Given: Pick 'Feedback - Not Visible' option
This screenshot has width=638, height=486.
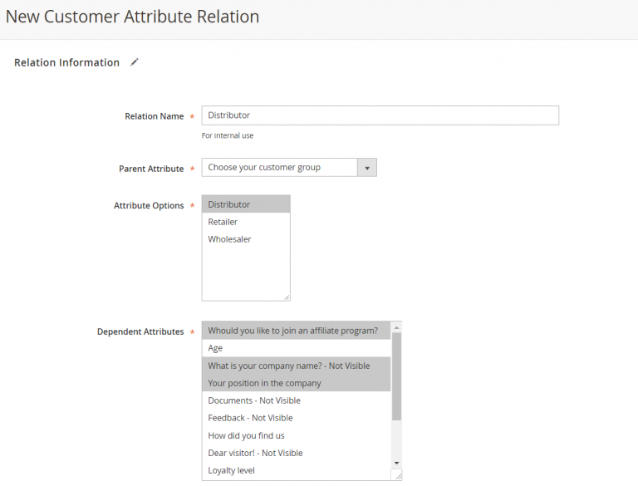Looking at the screenshot, I should click(295, 418).
